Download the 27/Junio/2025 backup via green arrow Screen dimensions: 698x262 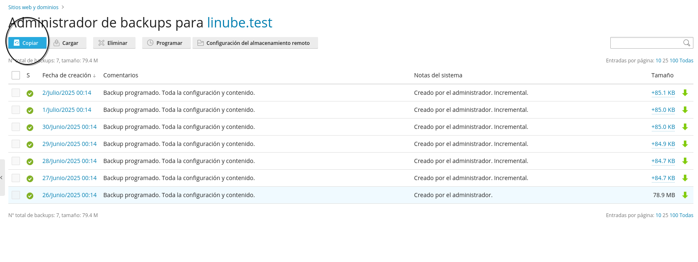(685, 178)
